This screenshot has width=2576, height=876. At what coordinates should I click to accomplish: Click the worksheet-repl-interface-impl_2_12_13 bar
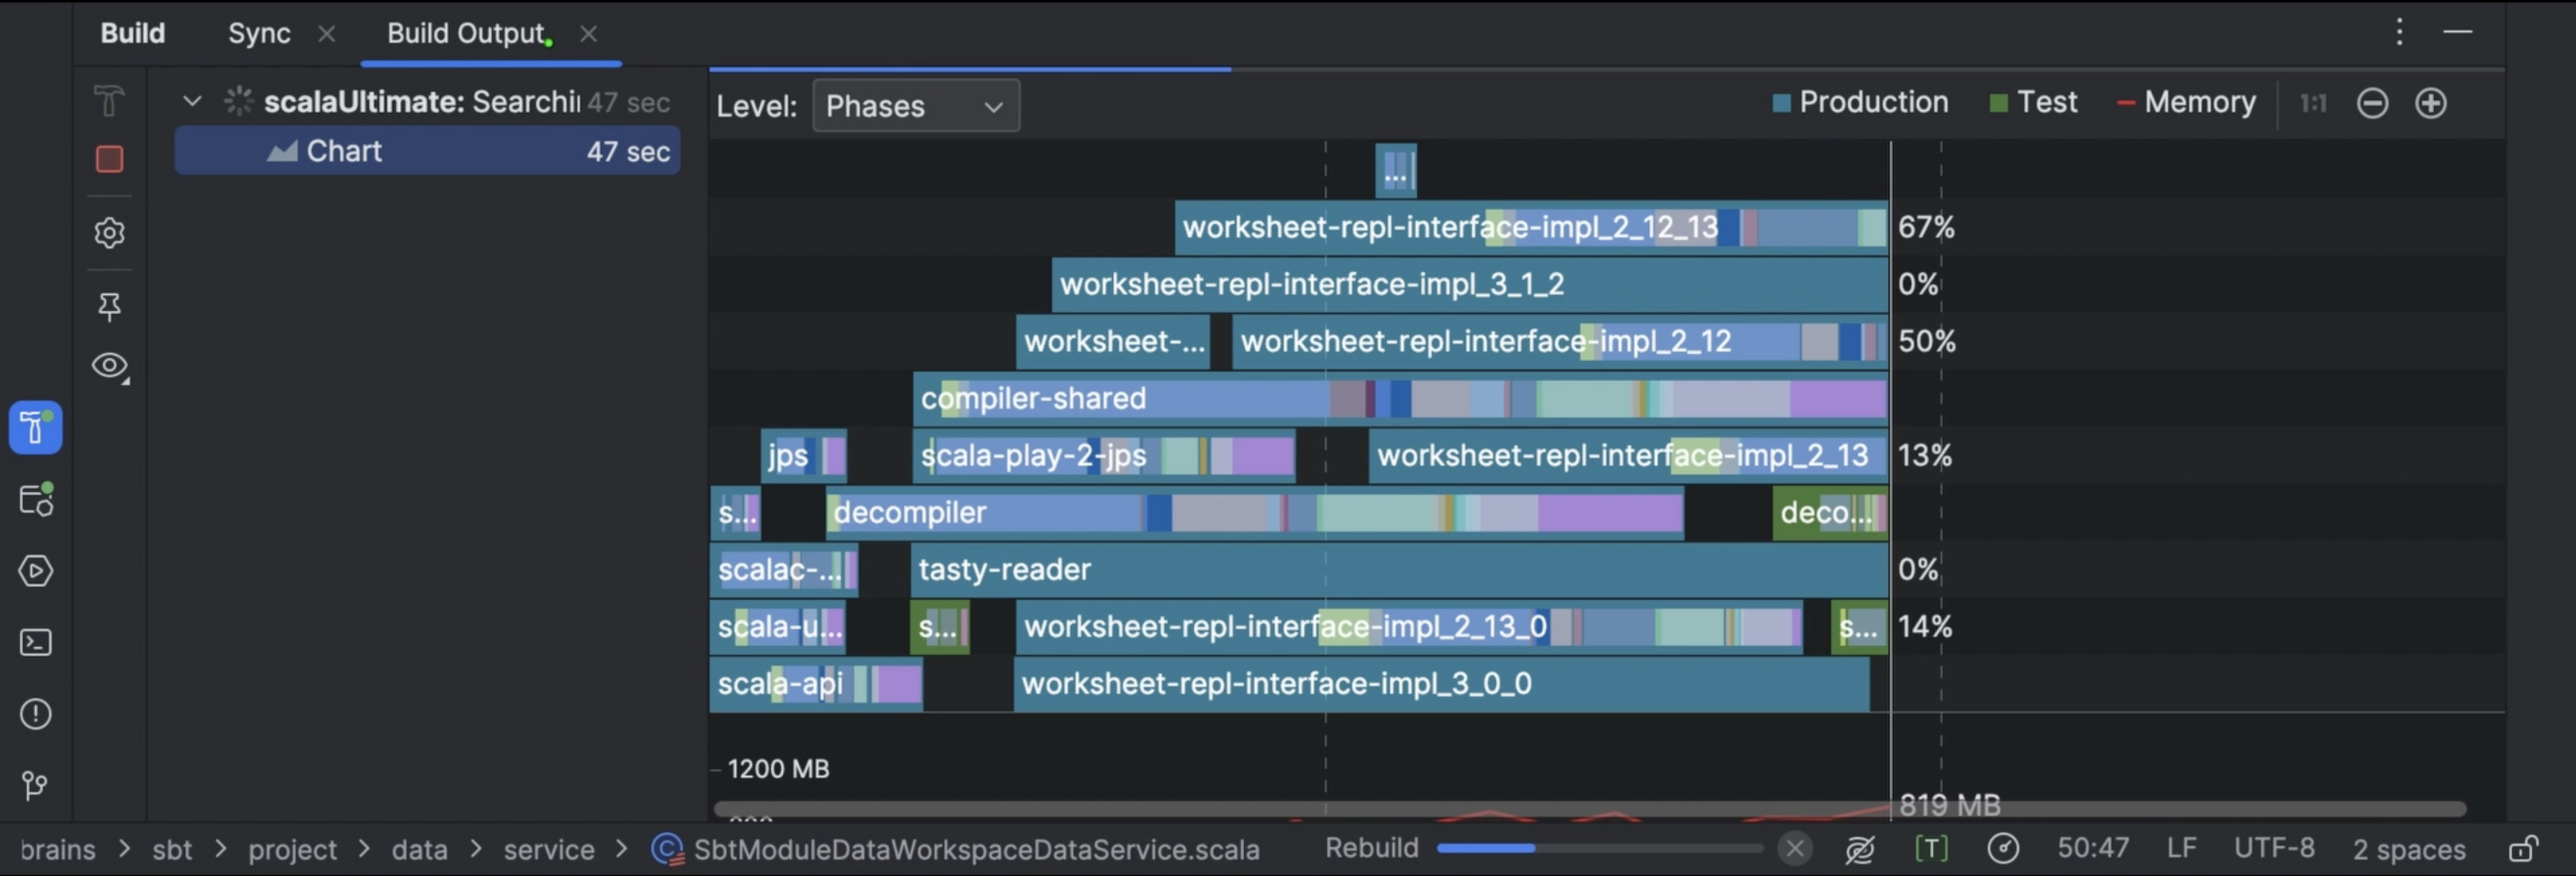pyautogui.click(x=1531, y=227)
